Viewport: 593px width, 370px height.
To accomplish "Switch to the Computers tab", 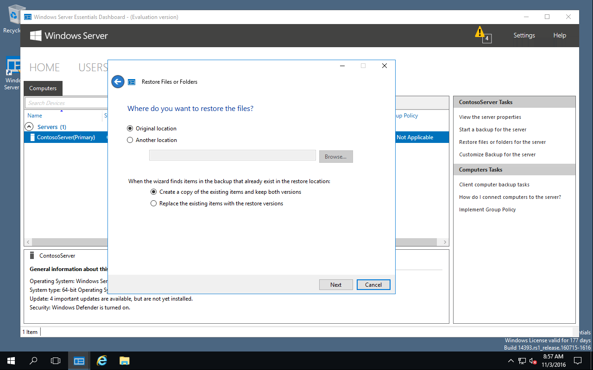I will pyautogui.click(x=43, y=88).
